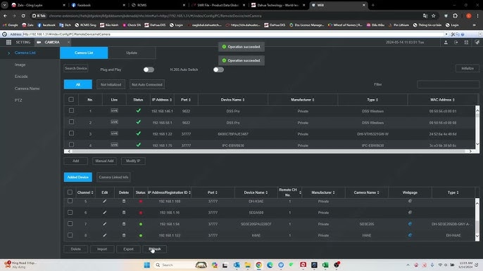This screenshot has height=271, width=483.
Task: Open the webpage icon for SD3E205 camera
Action: [410, 224]
